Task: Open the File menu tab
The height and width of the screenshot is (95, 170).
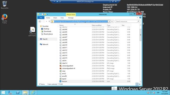Action: (41, 18)
